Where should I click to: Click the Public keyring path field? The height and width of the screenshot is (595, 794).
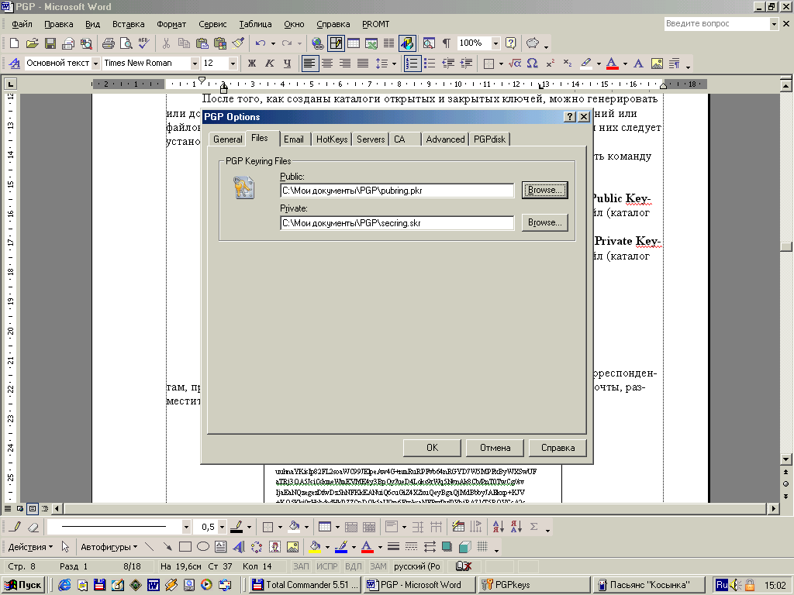[x=397, y=191]
